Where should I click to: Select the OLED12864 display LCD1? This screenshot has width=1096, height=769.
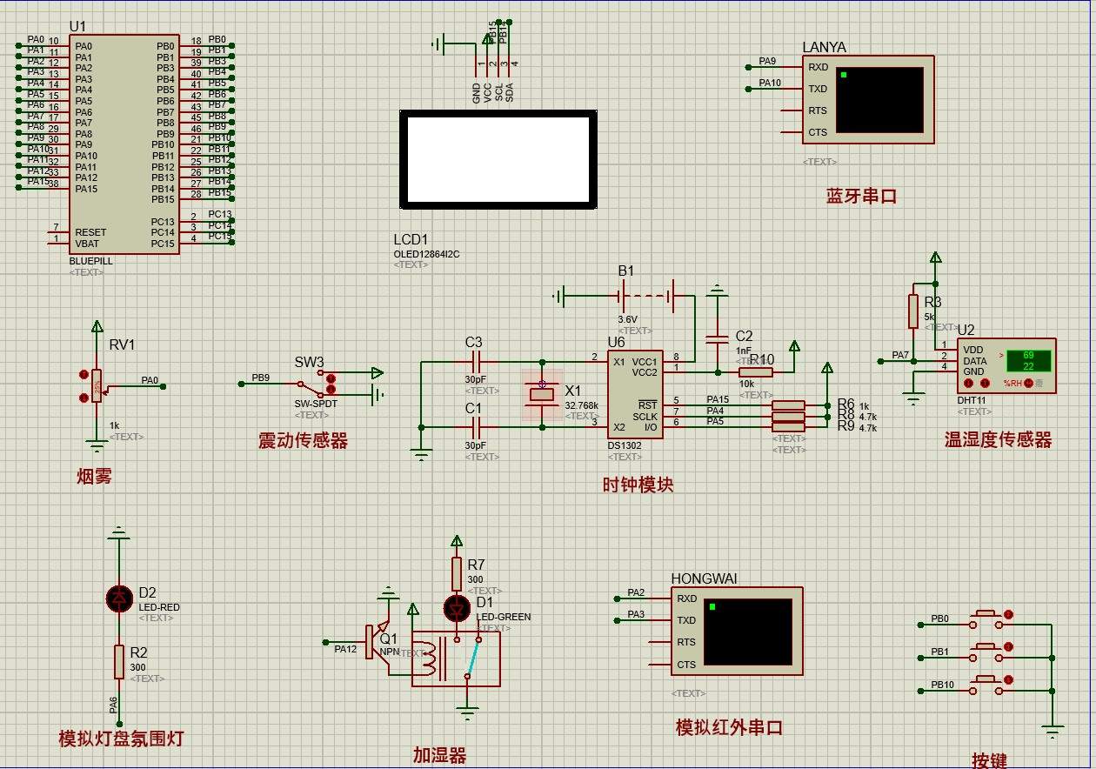click(x=498, y=159)
